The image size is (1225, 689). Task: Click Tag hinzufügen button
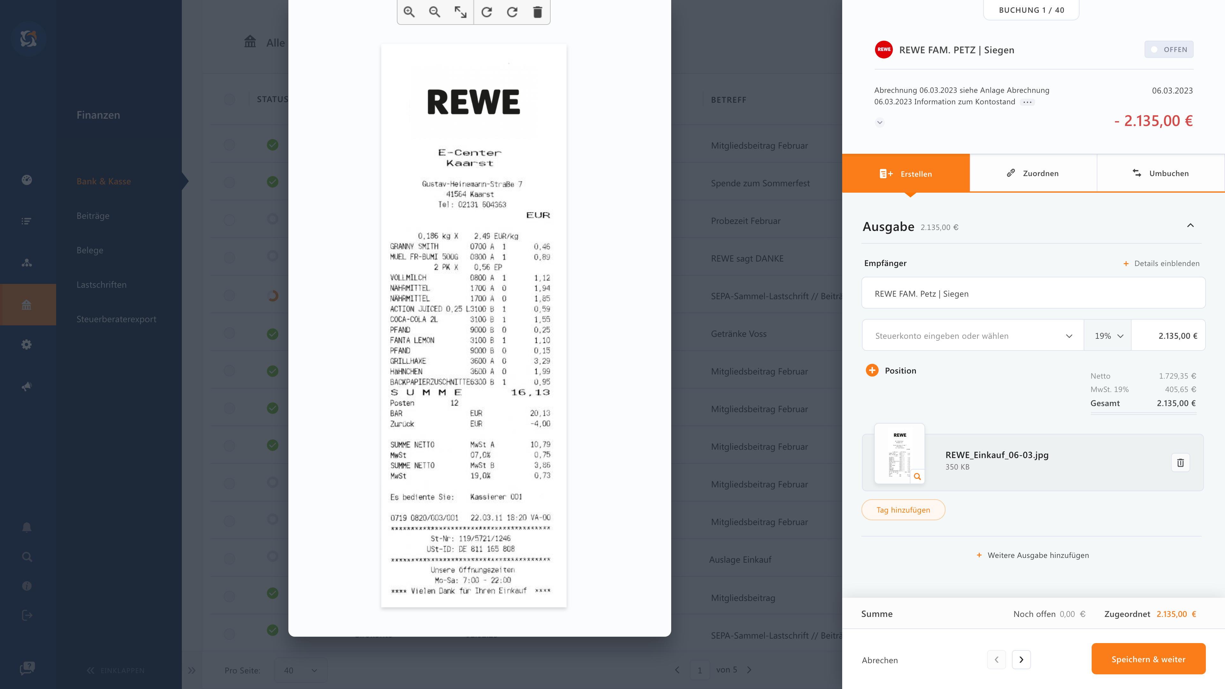tap(903, 510)
